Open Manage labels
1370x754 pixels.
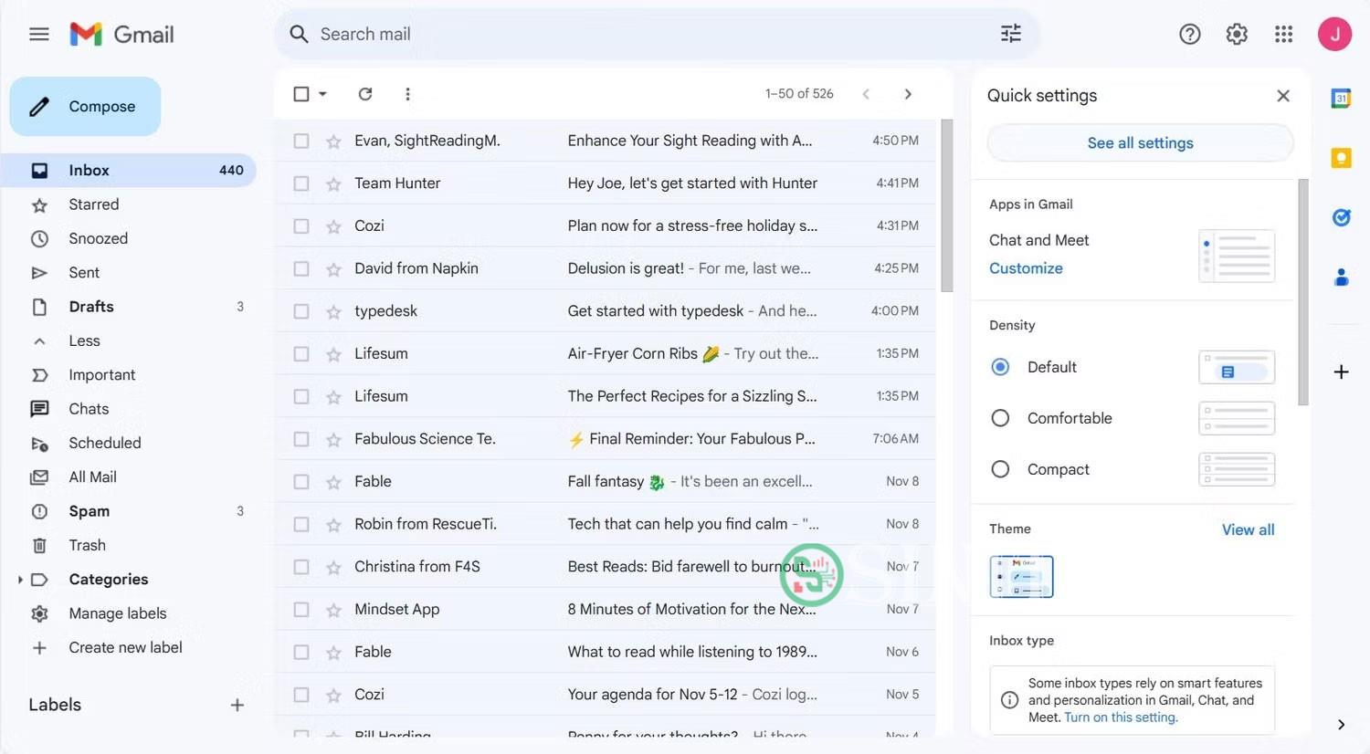tap(118, 613)
